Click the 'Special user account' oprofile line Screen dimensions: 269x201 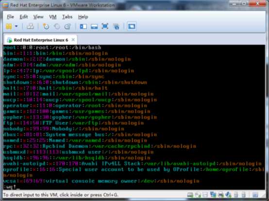click(x=134, y=172)
